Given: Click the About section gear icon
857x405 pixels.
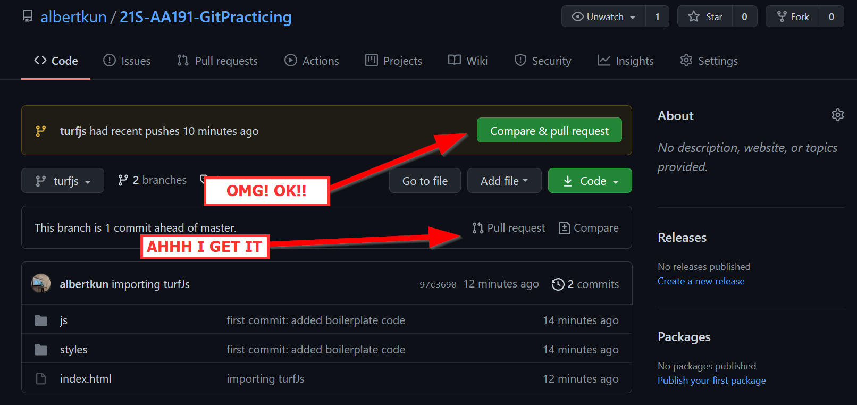Looking at the screenshot, I should (837, 115).
